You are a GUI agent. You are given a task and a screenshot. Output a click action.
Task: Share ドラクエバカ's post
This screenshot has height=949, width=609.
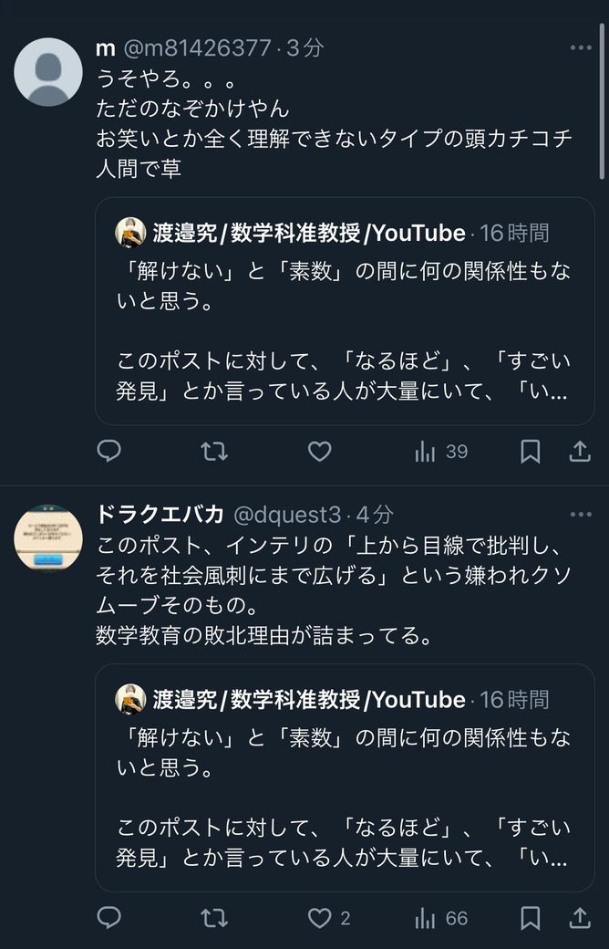pyautogui.click(x=579, y=918)
